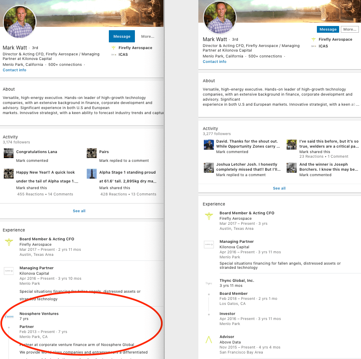The width and height of the screenshot is (361, 359).
Task: Click 'See all' activity in right profile
Action: pos(279,188)
